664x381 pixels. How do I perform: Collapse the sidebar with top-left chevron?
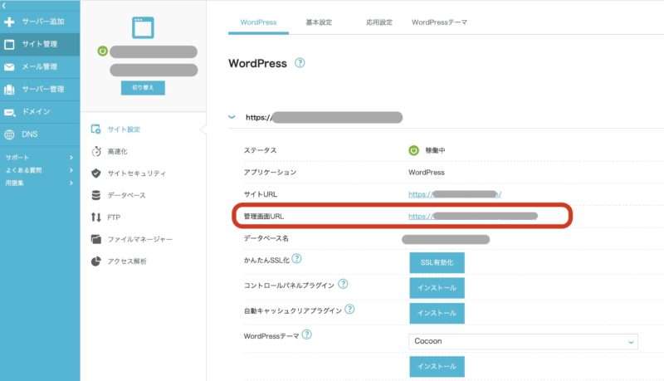4,6
